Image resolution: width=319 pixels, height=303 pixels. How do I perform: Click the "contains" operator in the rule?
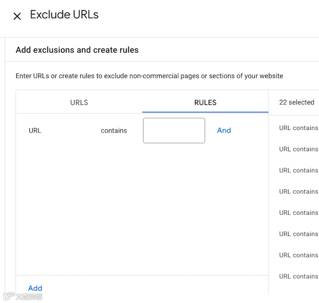coord(114,131)
